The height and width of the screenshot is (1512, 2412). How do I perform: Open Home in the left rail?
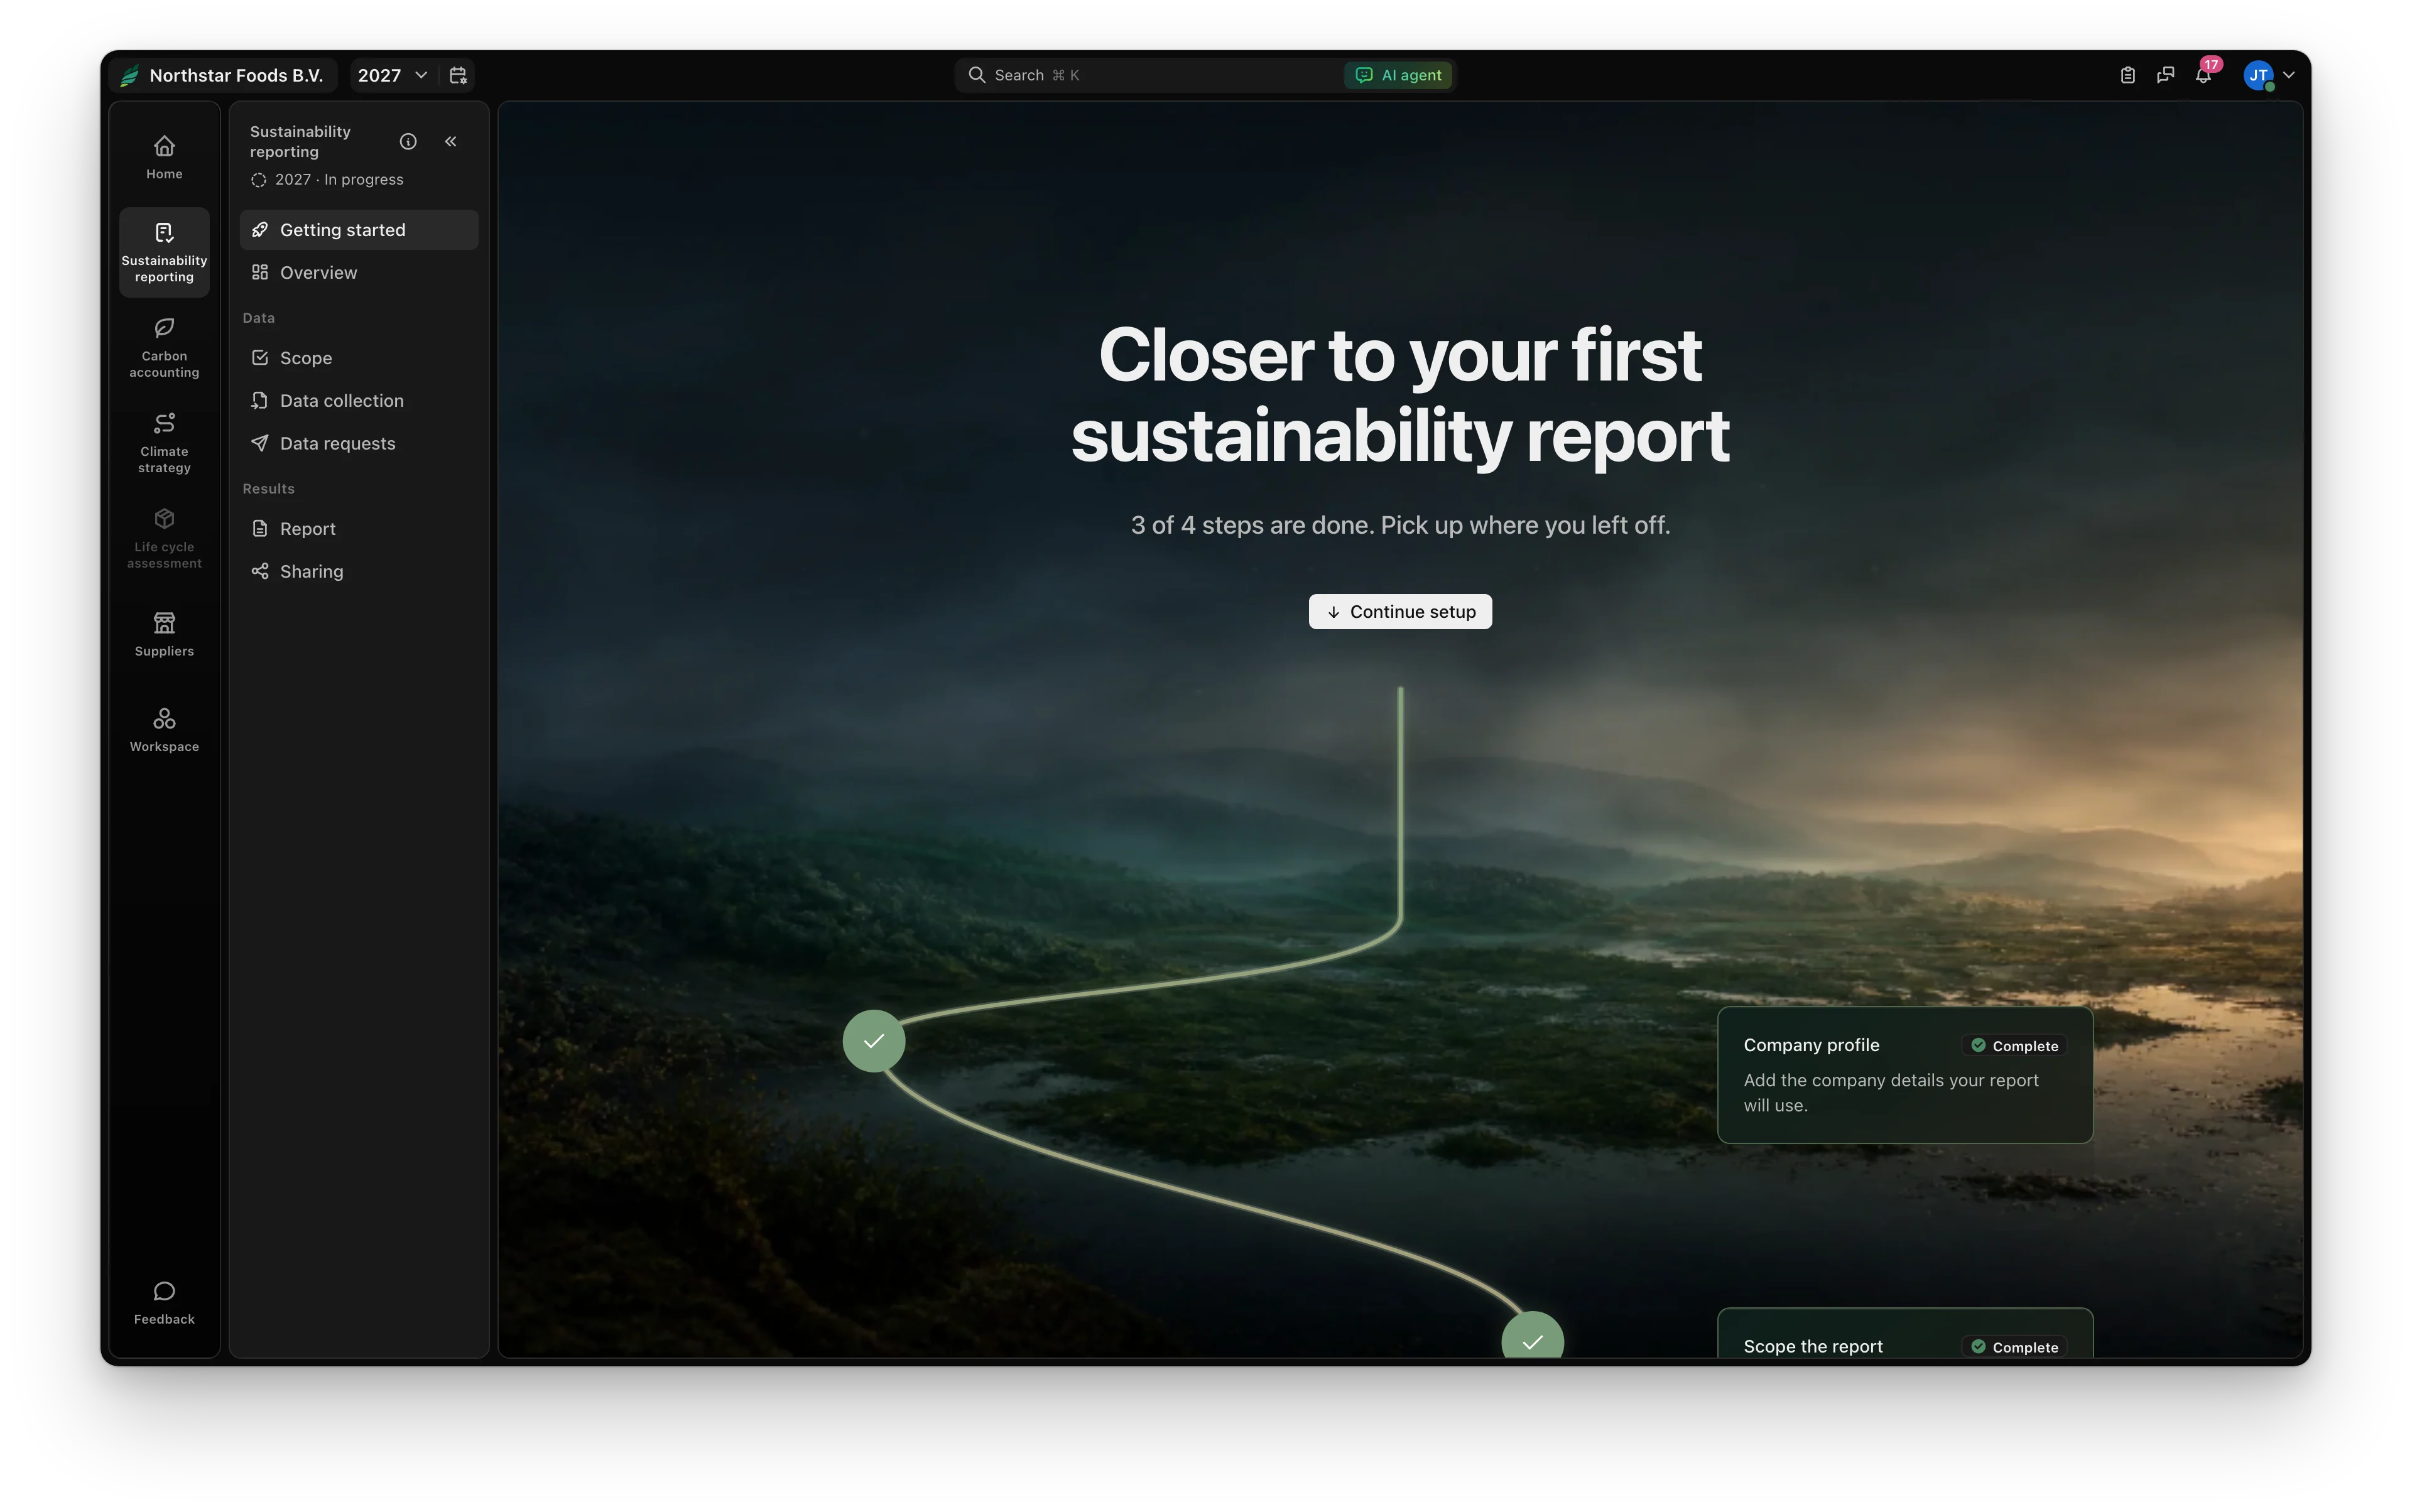[164, 157]
